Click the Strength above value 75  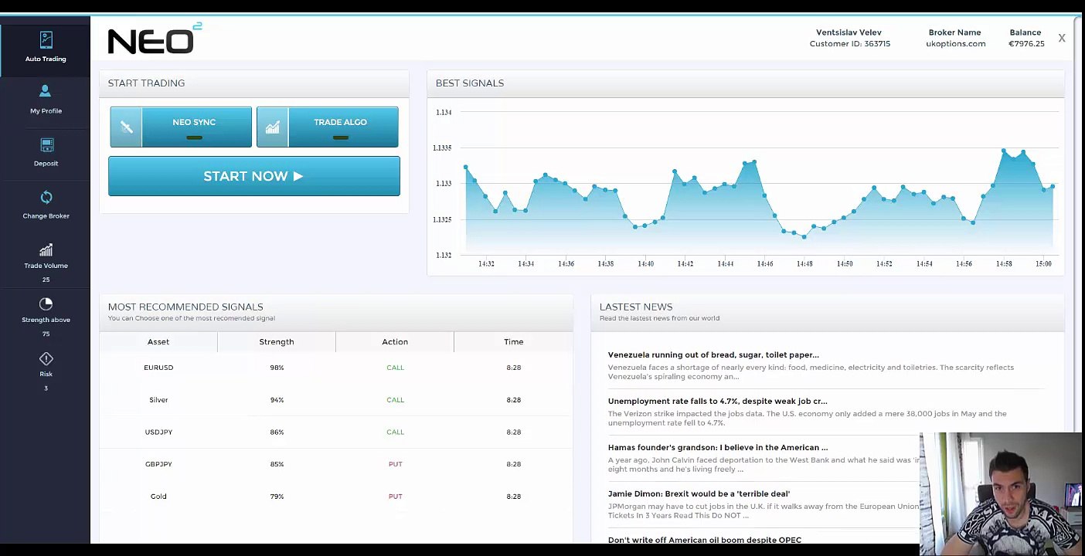click(x=46, y=334)
